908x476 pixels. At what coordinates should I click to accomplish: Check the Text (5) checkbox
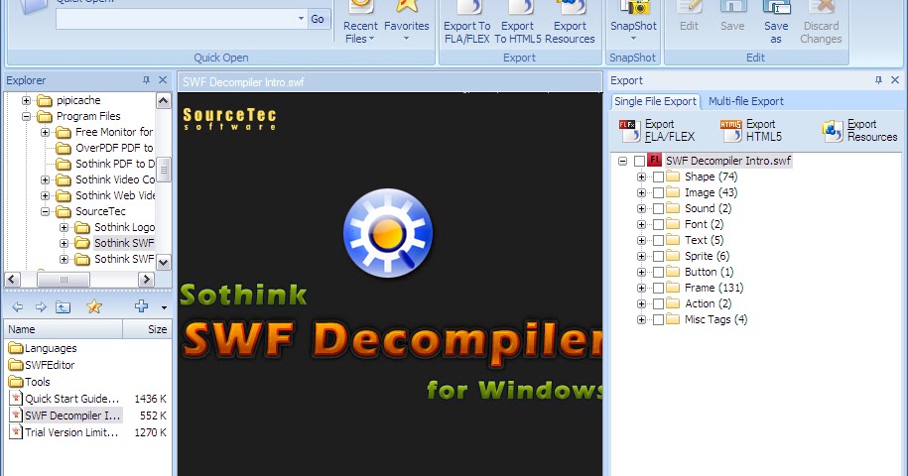[x=658, y=241]
